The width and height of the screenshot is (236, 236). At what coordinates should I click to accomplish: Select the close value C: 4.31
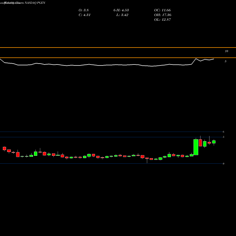[84, 15]
